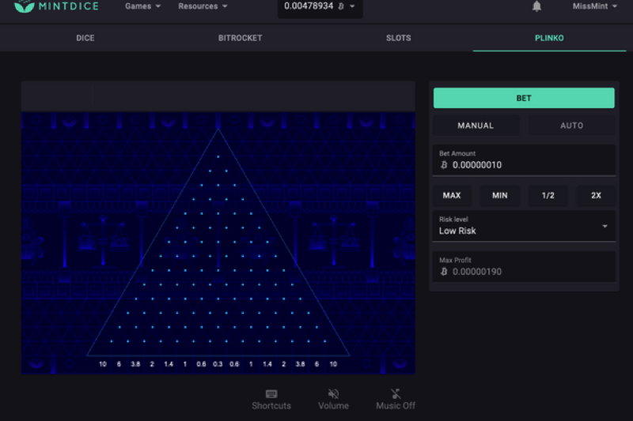Screen dimensions: 633x421
Task: Open keyboard Shortcuts
Action: tap(271, 400)
